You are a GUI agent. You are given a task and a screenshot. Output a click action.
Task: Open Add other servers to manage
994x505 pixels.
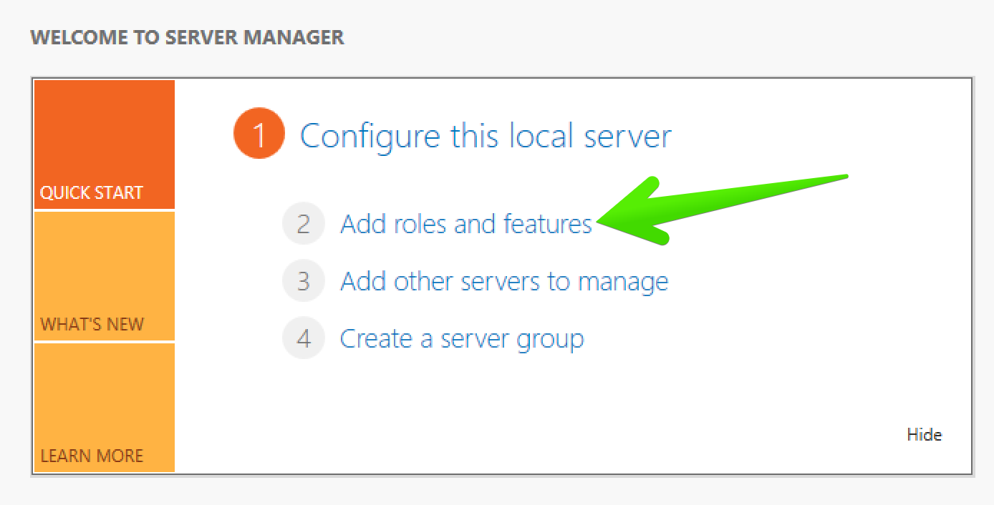pos(504,281)
